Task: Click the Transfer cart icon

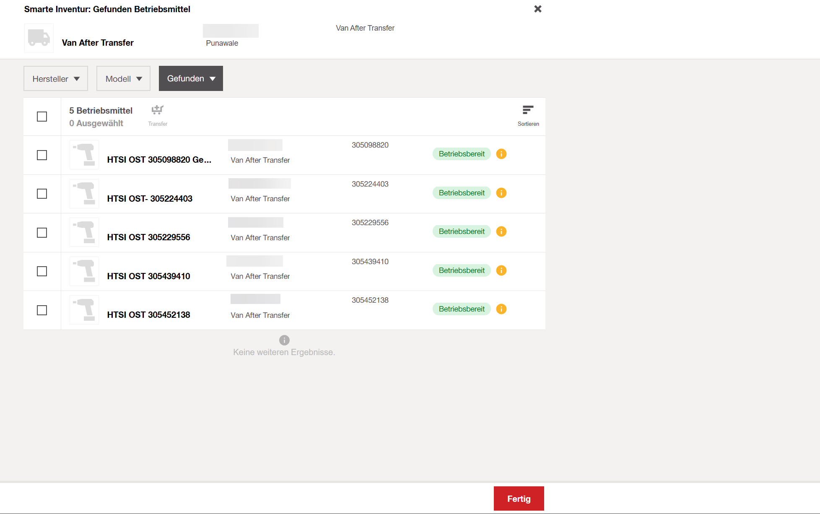Action: pyautogui.click(x=158, y=110)
